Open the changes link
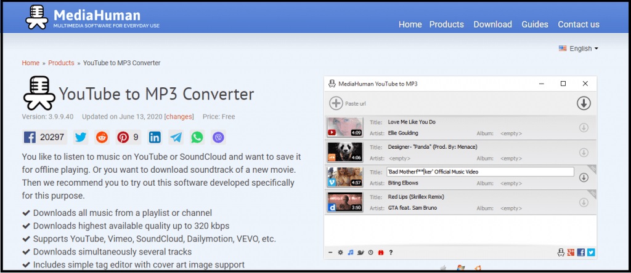 (179, 117)
